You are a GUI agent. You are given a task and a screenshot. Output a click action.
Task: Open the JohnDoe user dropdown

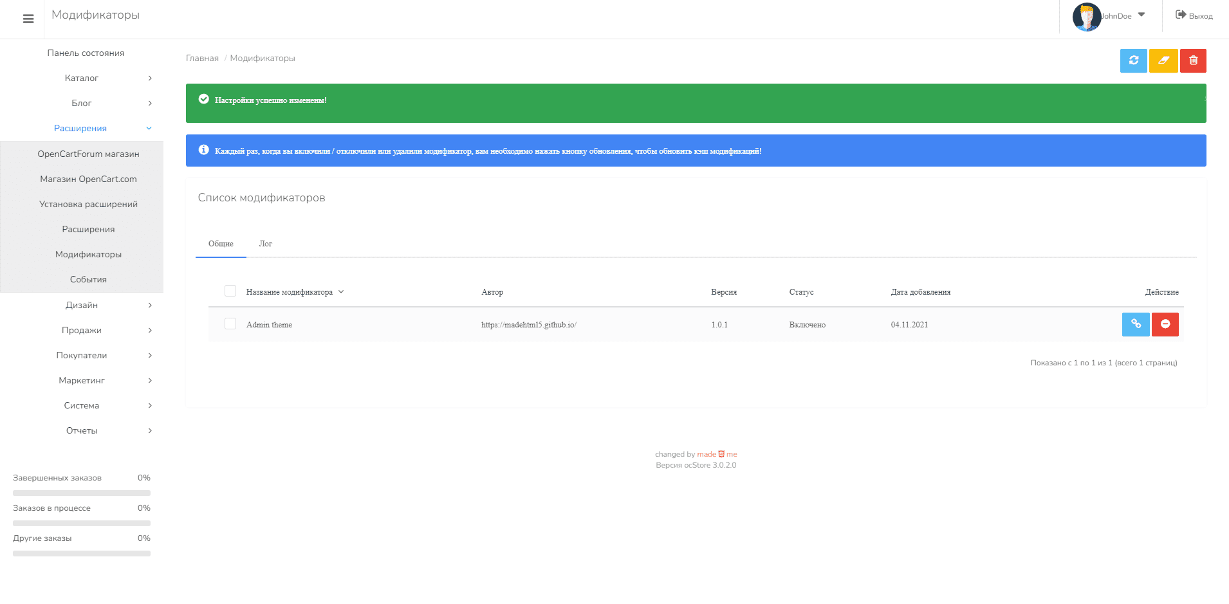(x=1123, y=16)
